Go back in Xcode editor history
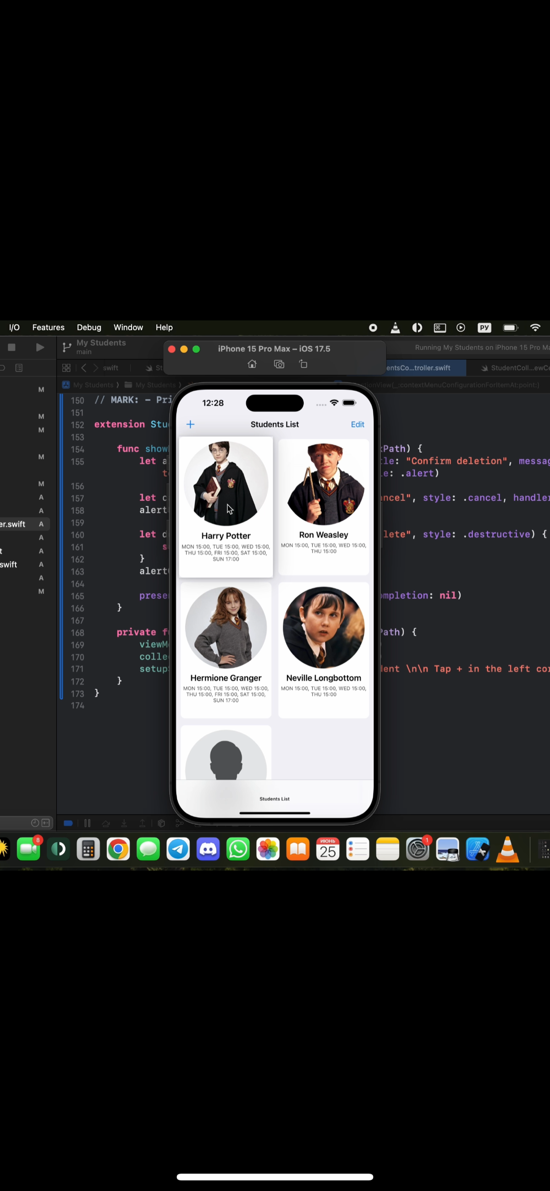The height and width of the screenshot is (1191, 550). tap(84, 367)
